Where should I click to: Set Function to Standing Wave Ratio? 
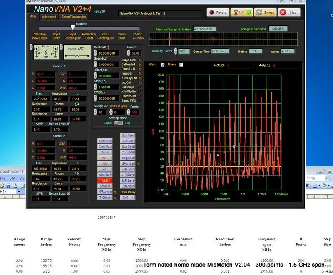tap(40, 36)
